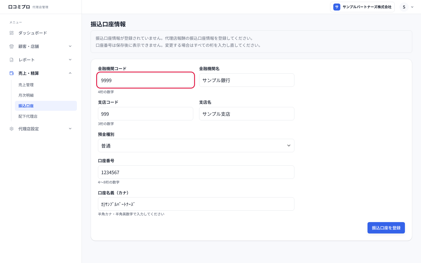
Task: Open the S user avatar menu
Action: click(x=404, y=7)
